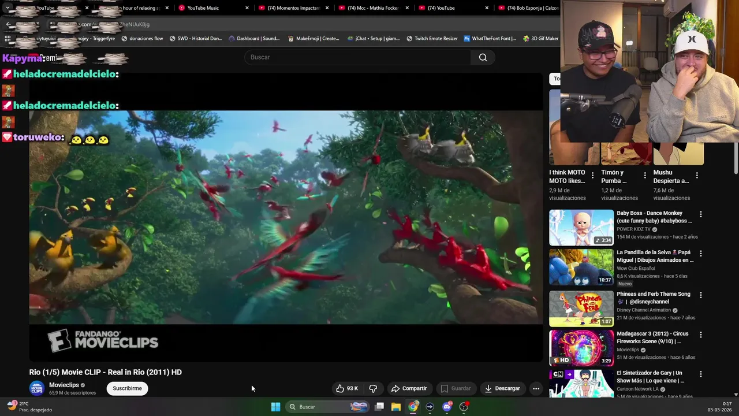Open Discord from the taskbar
Viewport: 739px width, 416px height.
447,407
